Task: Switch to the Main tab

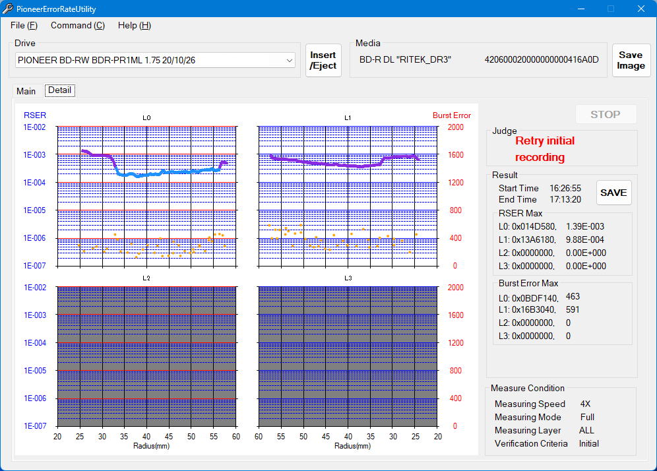Action: click(x=26, y=91)
